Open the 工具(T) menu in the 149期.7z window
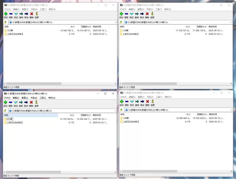 pyautogui.click(x=159, y=97)
